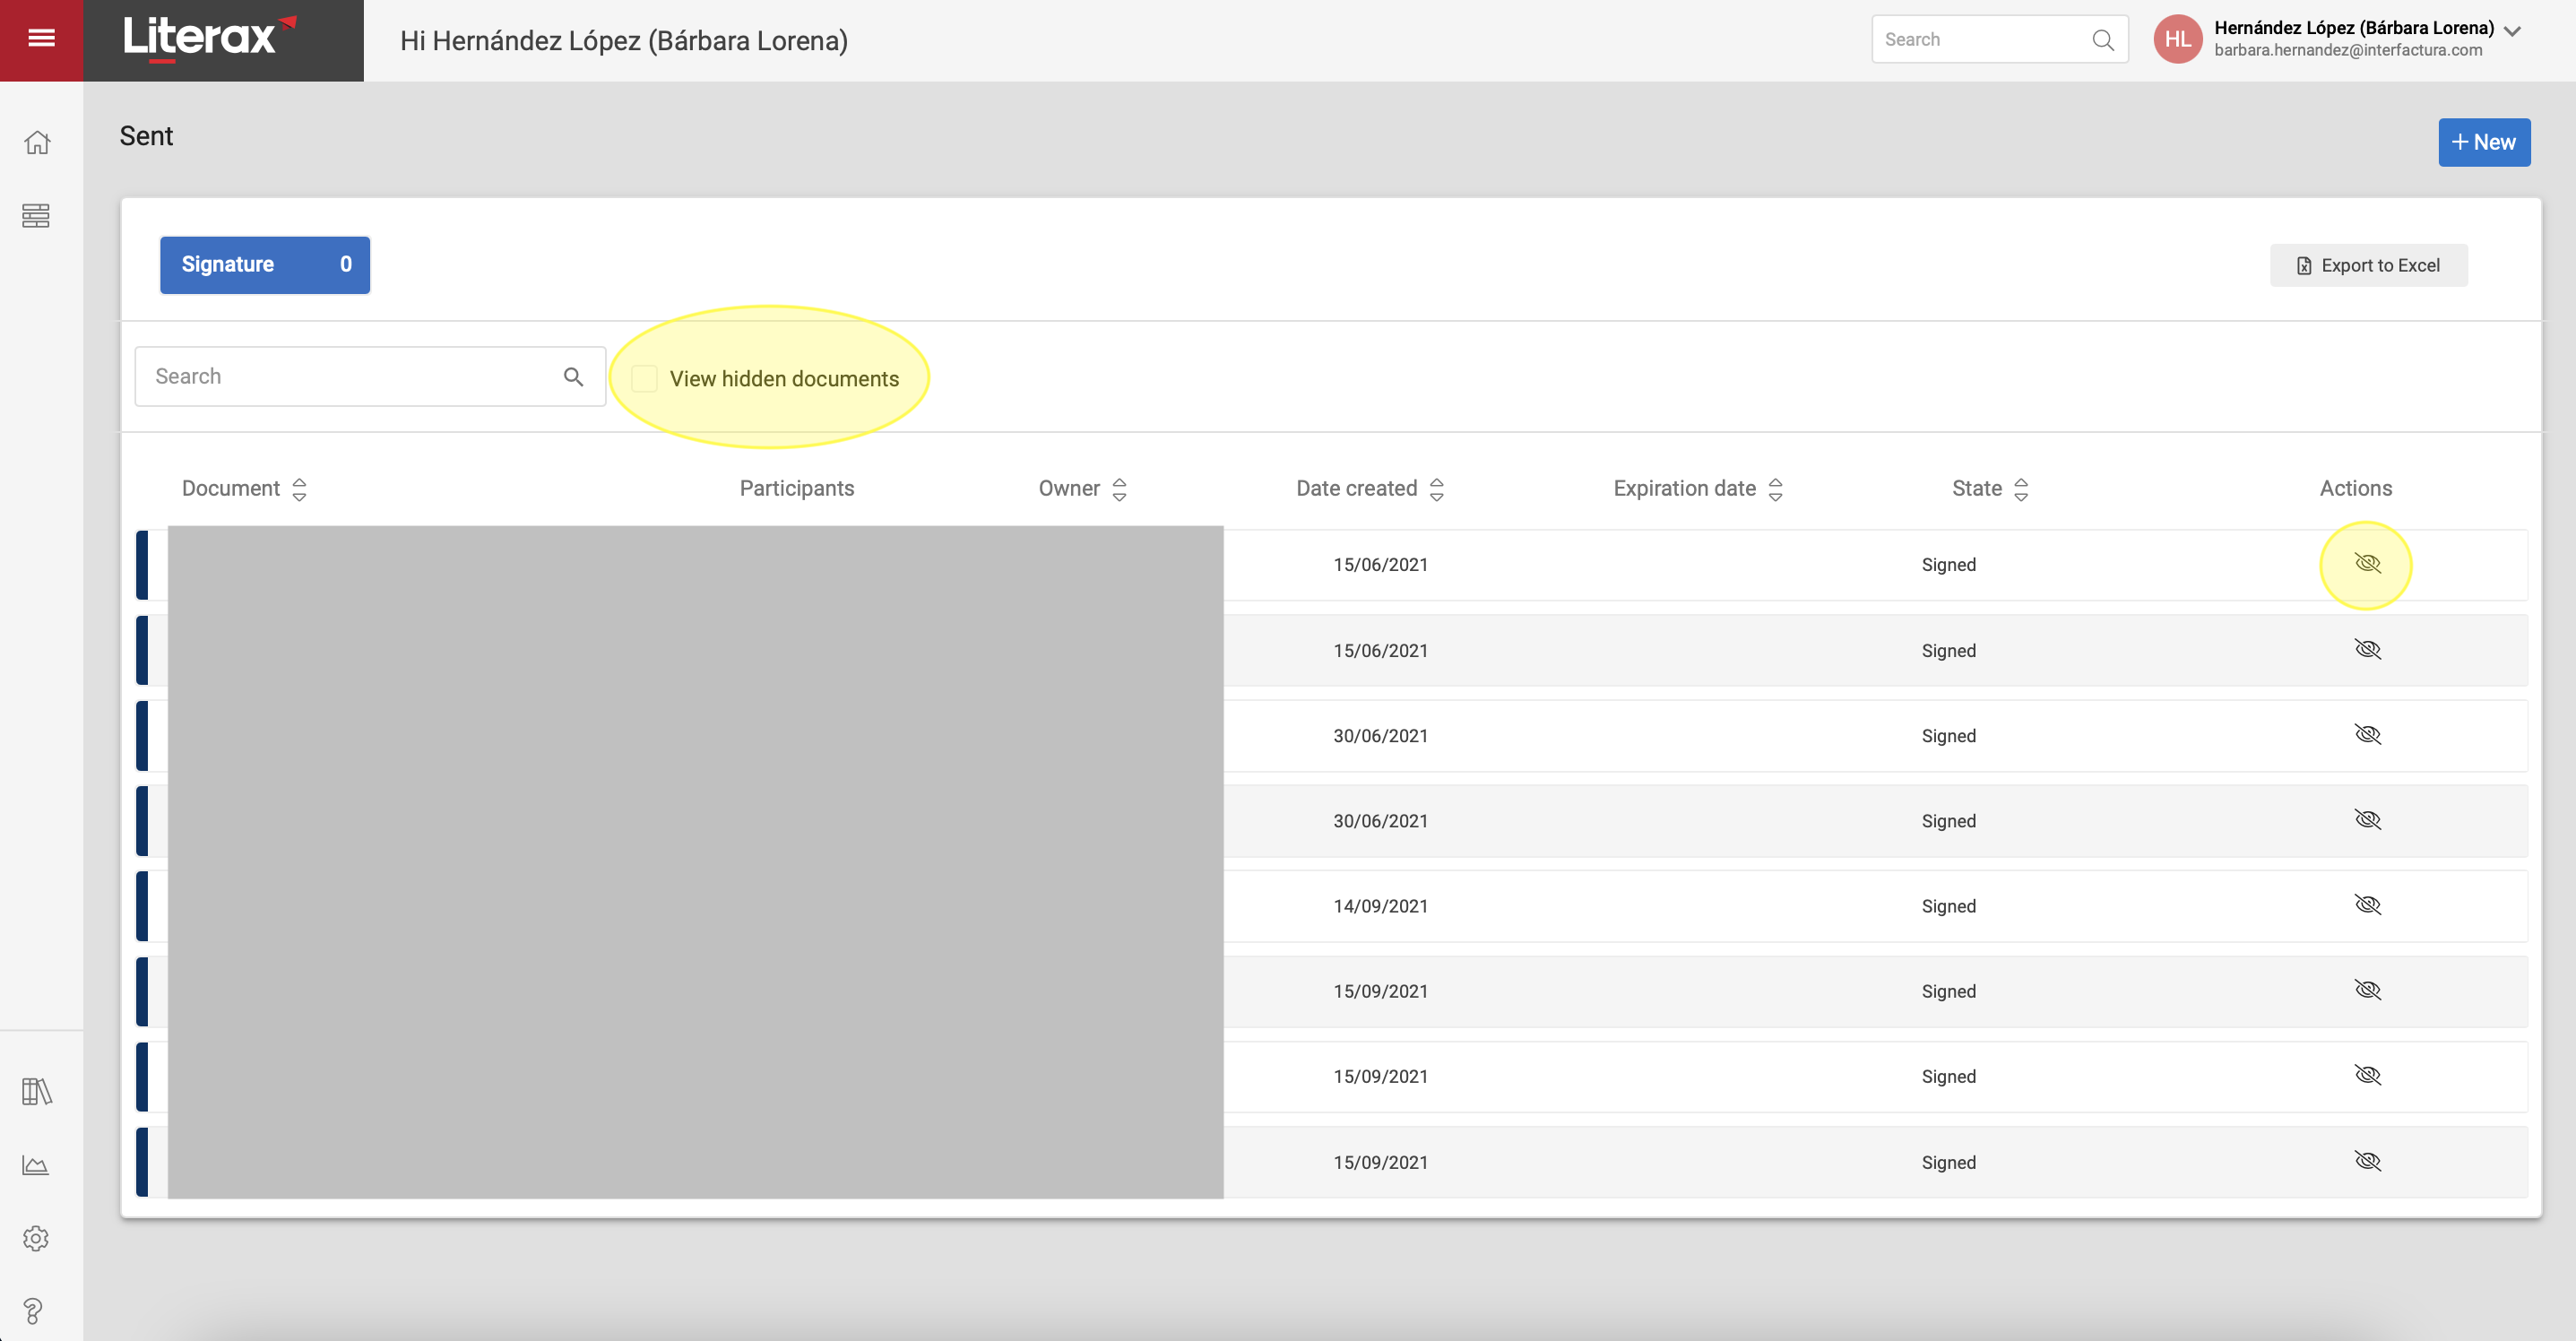The height and width of the screenshot is (1341, 2576).
Task: Open the reports chart icon in sidebar
Action: 35,1164
